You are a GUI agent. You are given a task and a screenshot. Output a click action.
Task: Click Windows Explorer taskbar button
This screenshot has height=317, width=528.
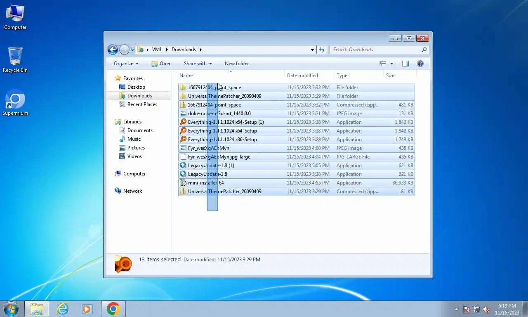37,309
